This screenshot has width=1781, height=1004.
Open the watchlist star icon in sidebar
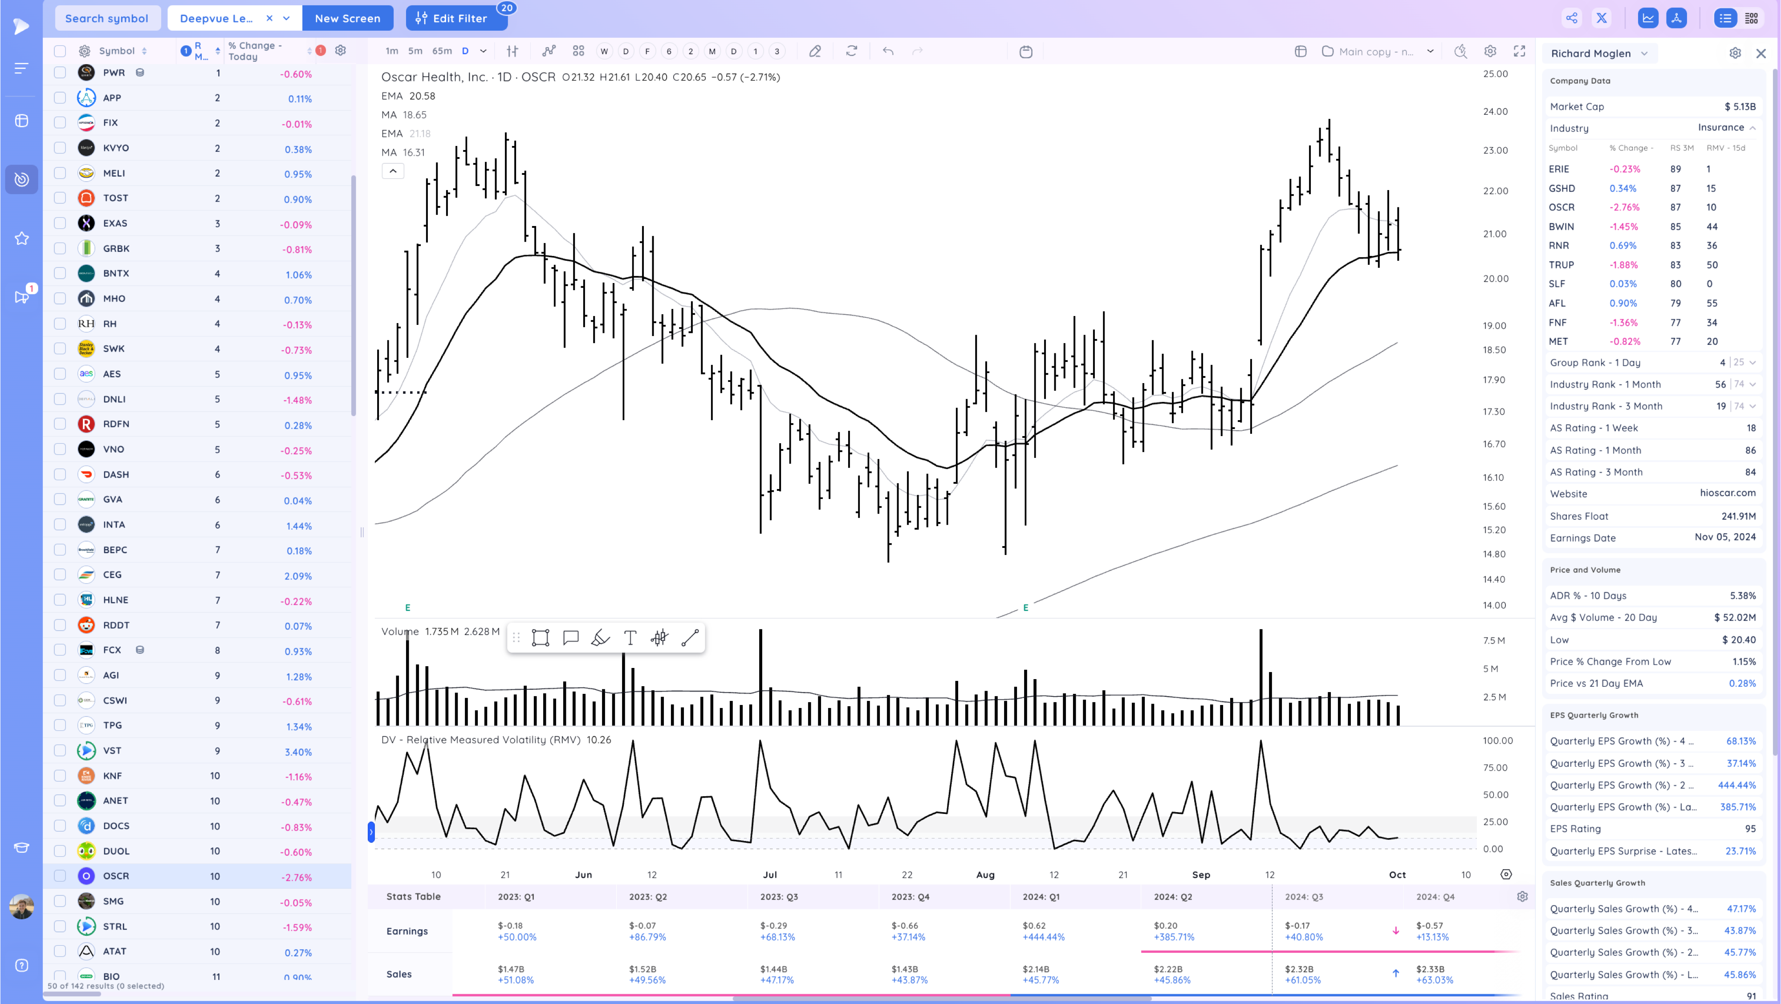(21, 239)
